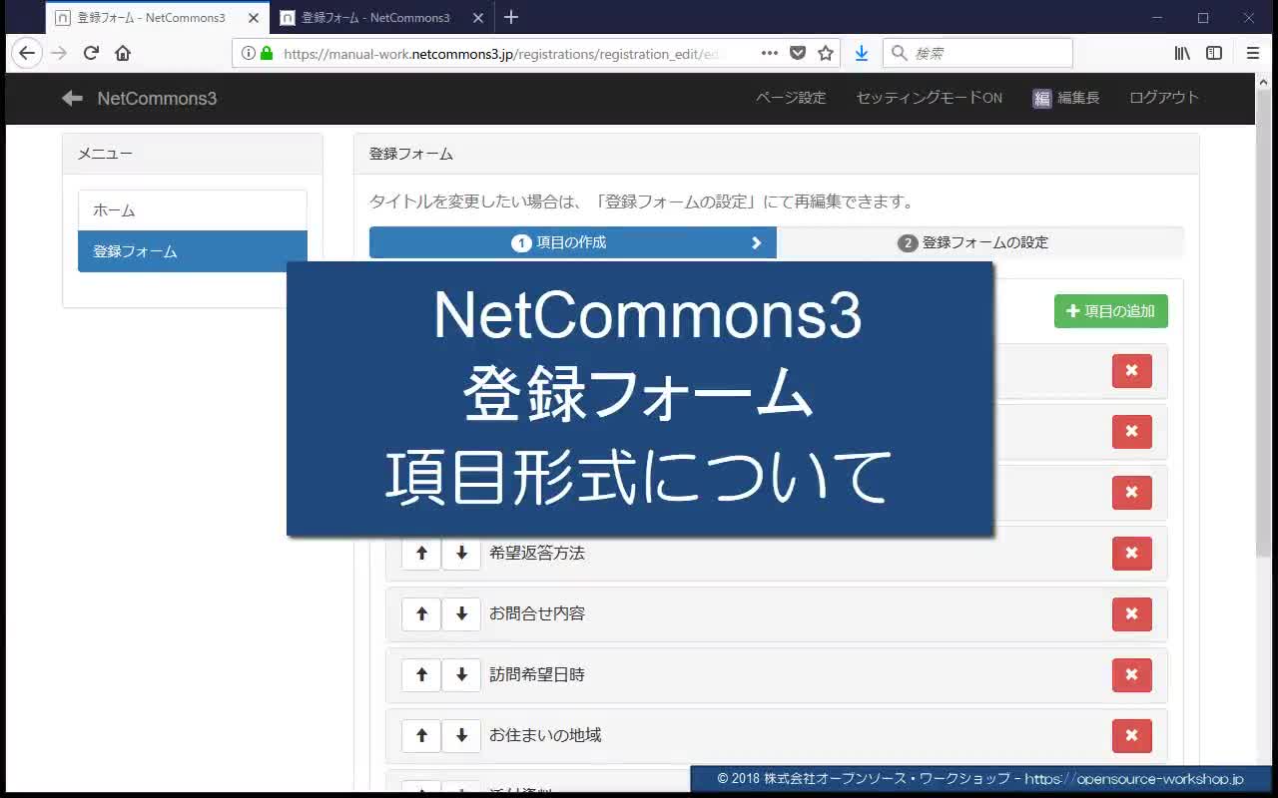Switch to the 登録フォームの設定 step tab
Image resolution: width=1278 pixels, height=798 pixels.
[979, 242]
